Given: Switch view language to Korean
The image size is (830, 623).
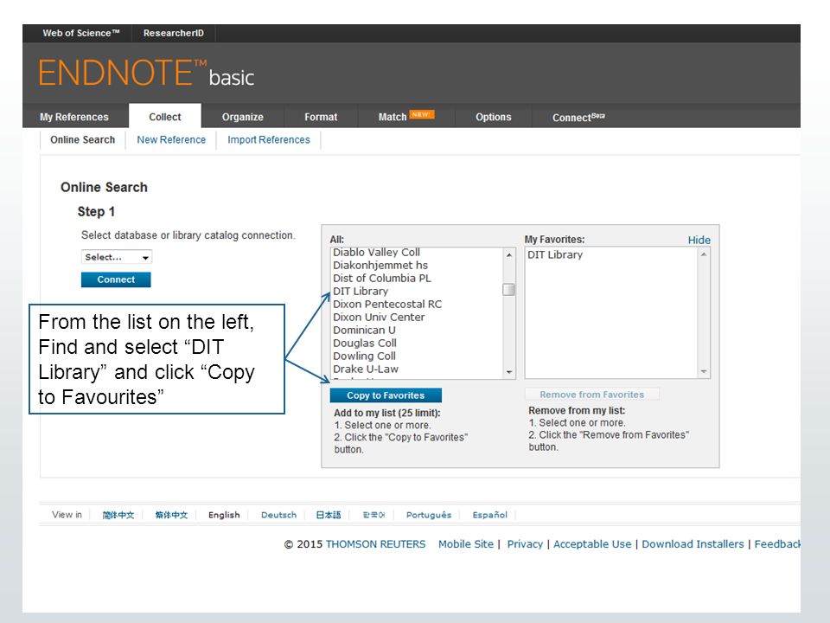Looking at the screenshot, I should tap(373, 515).
